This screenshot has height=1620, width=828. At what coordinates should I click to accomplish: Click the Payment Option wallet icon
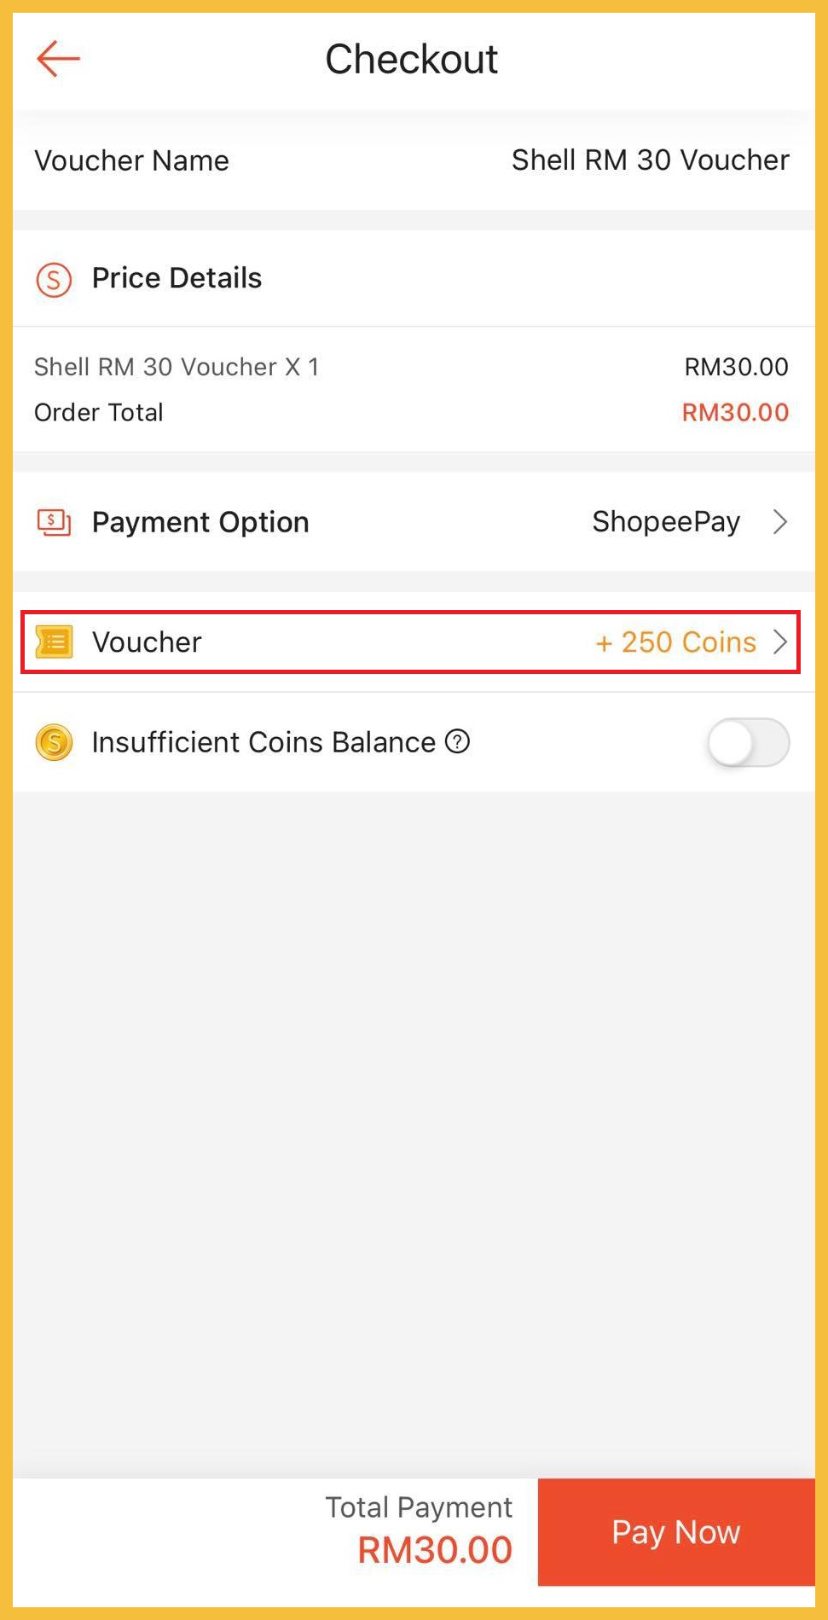point(54,522)
